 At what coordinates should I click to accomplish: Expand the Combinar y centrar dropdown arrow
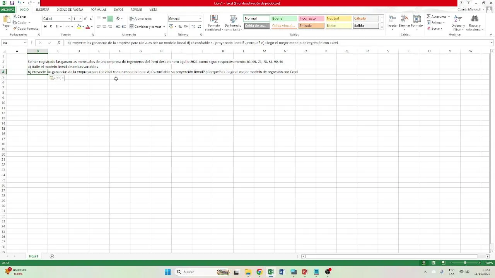pos(164,27)
